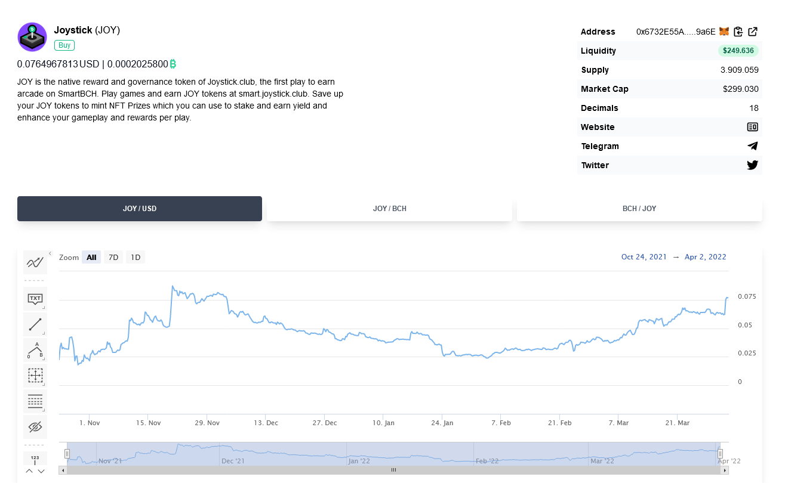Grab the right navigator range handle

coord(721,454)
